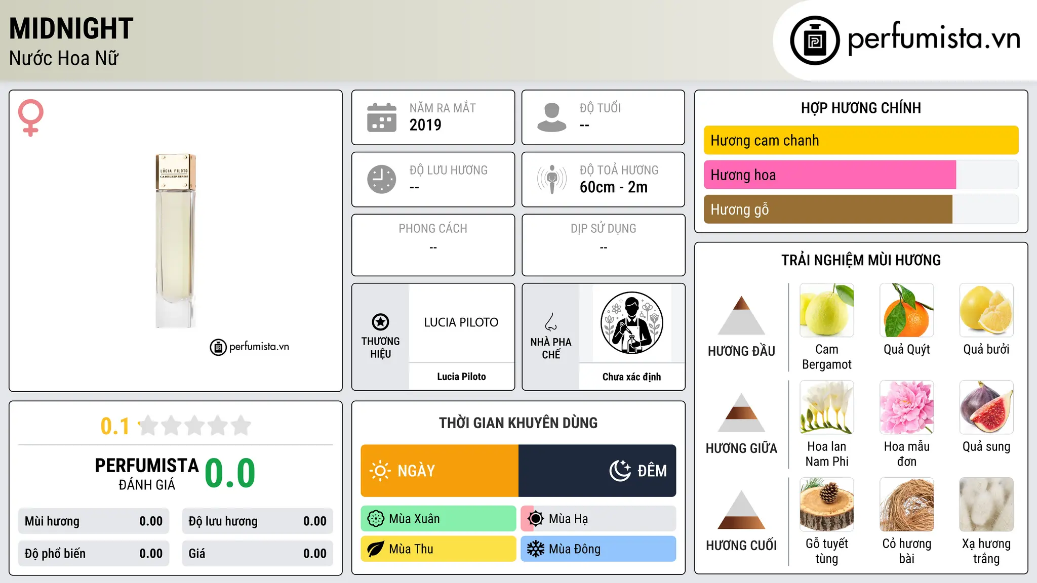Click the five-star rating row
Screen dimensions: 1037x583
coord(194,426)
